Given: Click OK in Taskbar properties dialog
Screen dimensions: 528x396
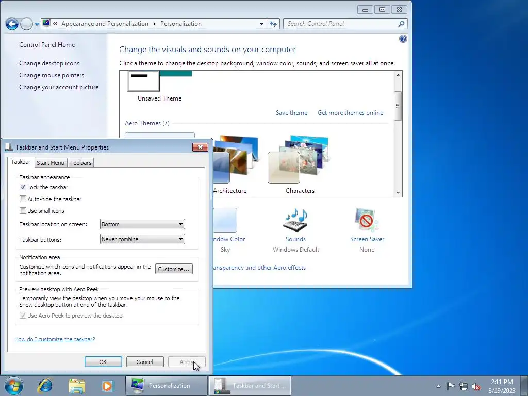Looking at the screenshot, I should tap(103, 362).
